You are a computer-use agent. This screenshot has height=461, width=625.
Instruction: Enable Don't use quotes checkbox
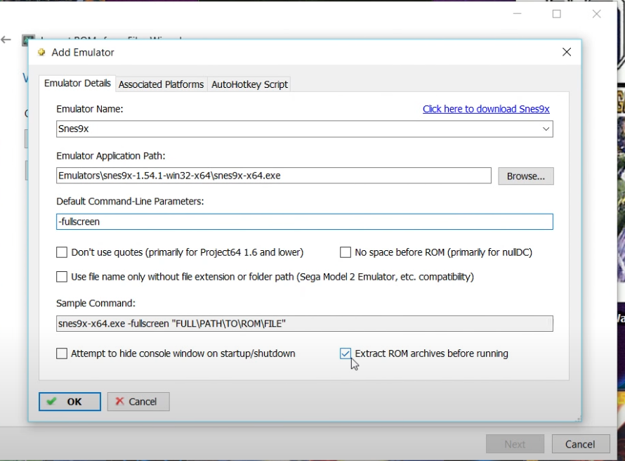62,252
